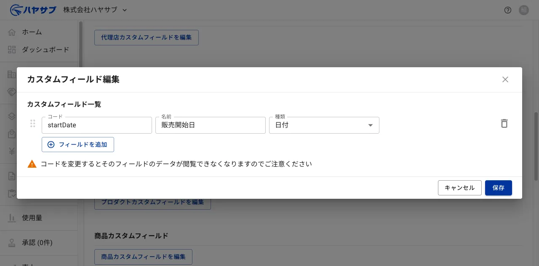The height and width of the screenshot is (266, 539).
Task: Focus the 名前 input containing 販売開始日
Action: tap(211, 125)
